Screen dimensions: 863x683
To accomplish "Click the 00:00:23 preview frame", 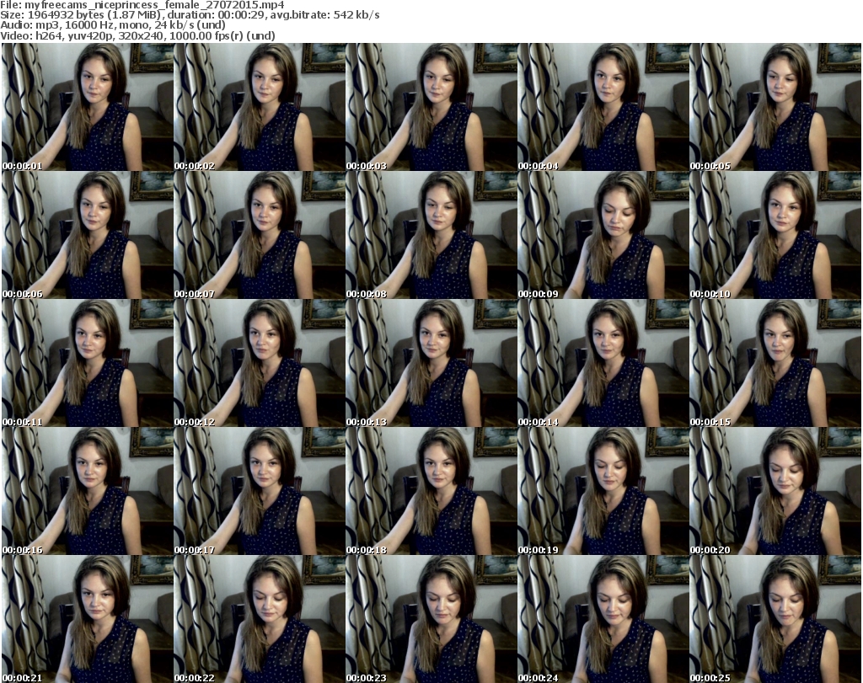I will click(x=431, y=619).
